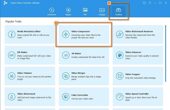Click the Video Enhancer palette icon

coord(120,55)
